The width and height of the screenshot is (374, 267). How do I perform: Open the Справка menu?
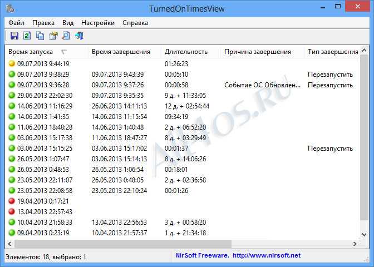135,23
